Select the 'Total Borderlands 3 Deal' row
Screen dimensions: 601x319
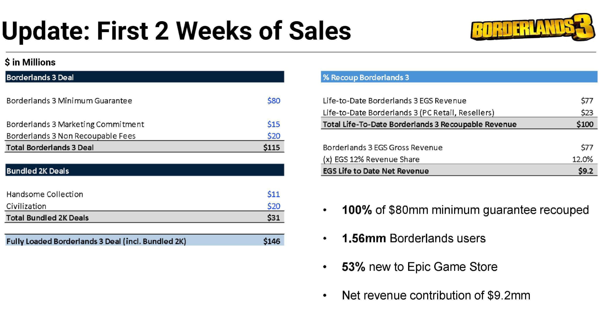(145, 147)
